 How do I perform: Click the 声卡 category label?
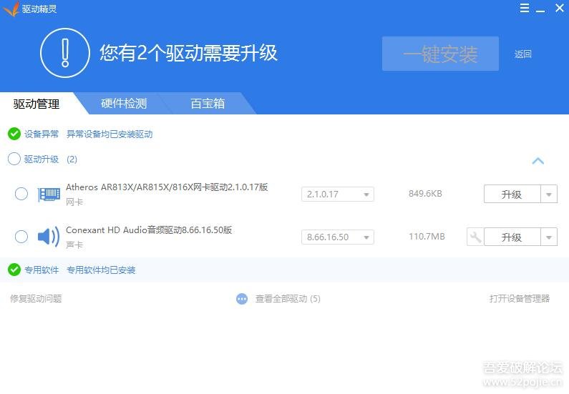click(x=74, y=245)
